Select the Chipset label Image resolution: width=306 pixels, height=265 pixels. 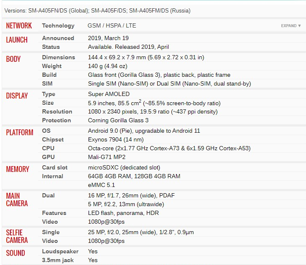pyautogui.click(x=53, y=139)
